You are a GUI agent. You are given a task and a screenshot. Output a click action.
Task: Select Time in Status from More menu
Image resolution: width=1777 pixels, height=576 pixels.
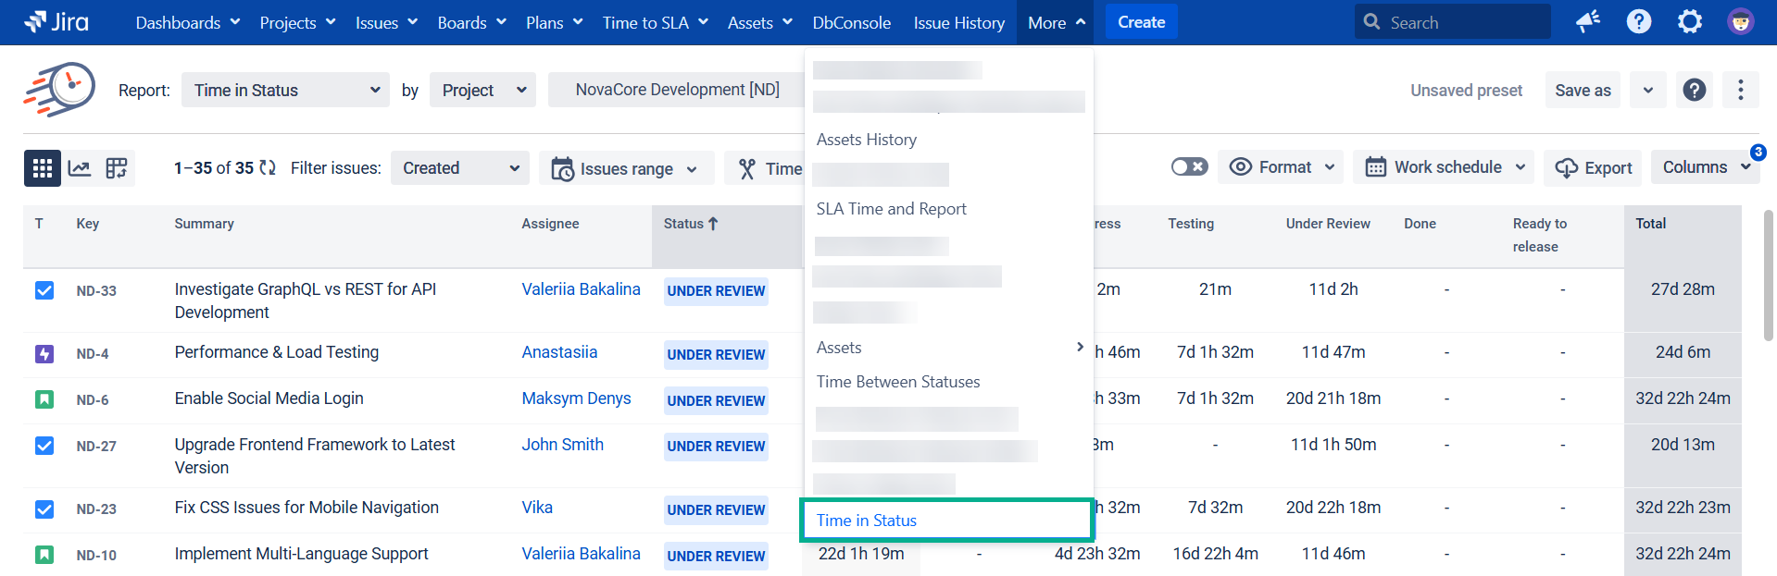click(867, 521)
